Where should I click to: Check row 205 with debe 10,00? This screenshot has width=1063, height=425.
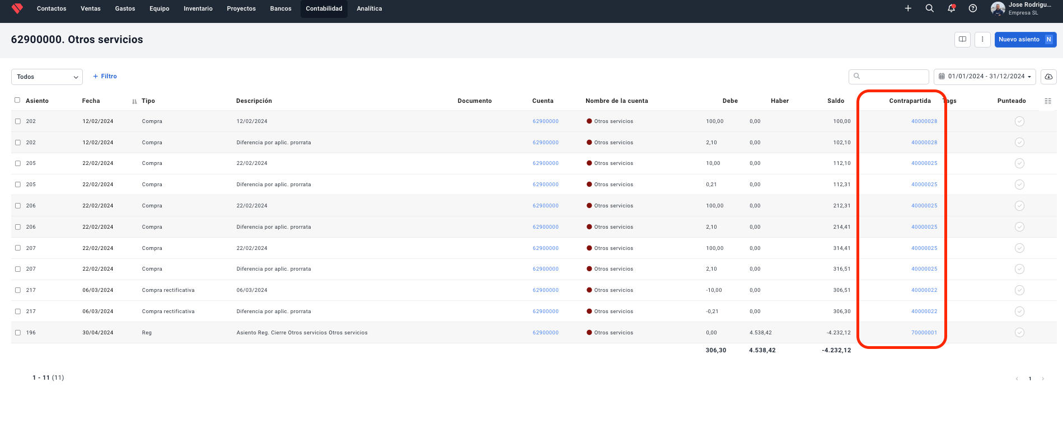[x=18, y=163]
